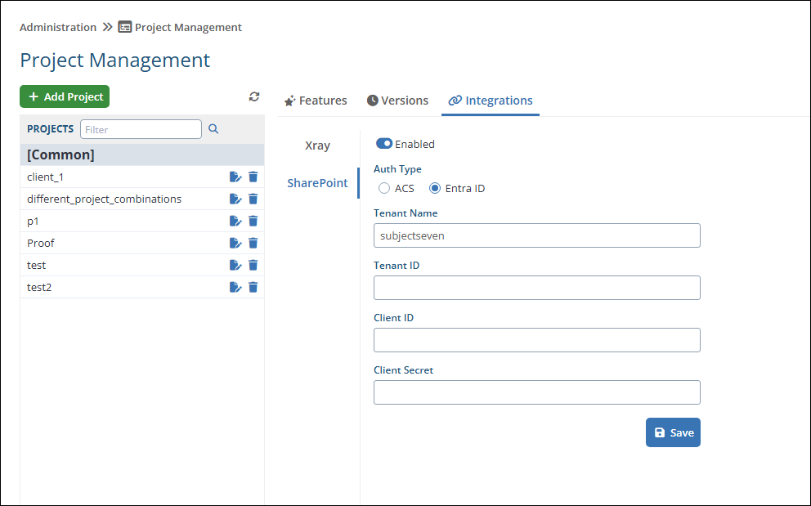The width and height of the screenshot is (811, 506).
Task: Edit the client_1 project
Action: pyautogui.click(x=235, y=177)
